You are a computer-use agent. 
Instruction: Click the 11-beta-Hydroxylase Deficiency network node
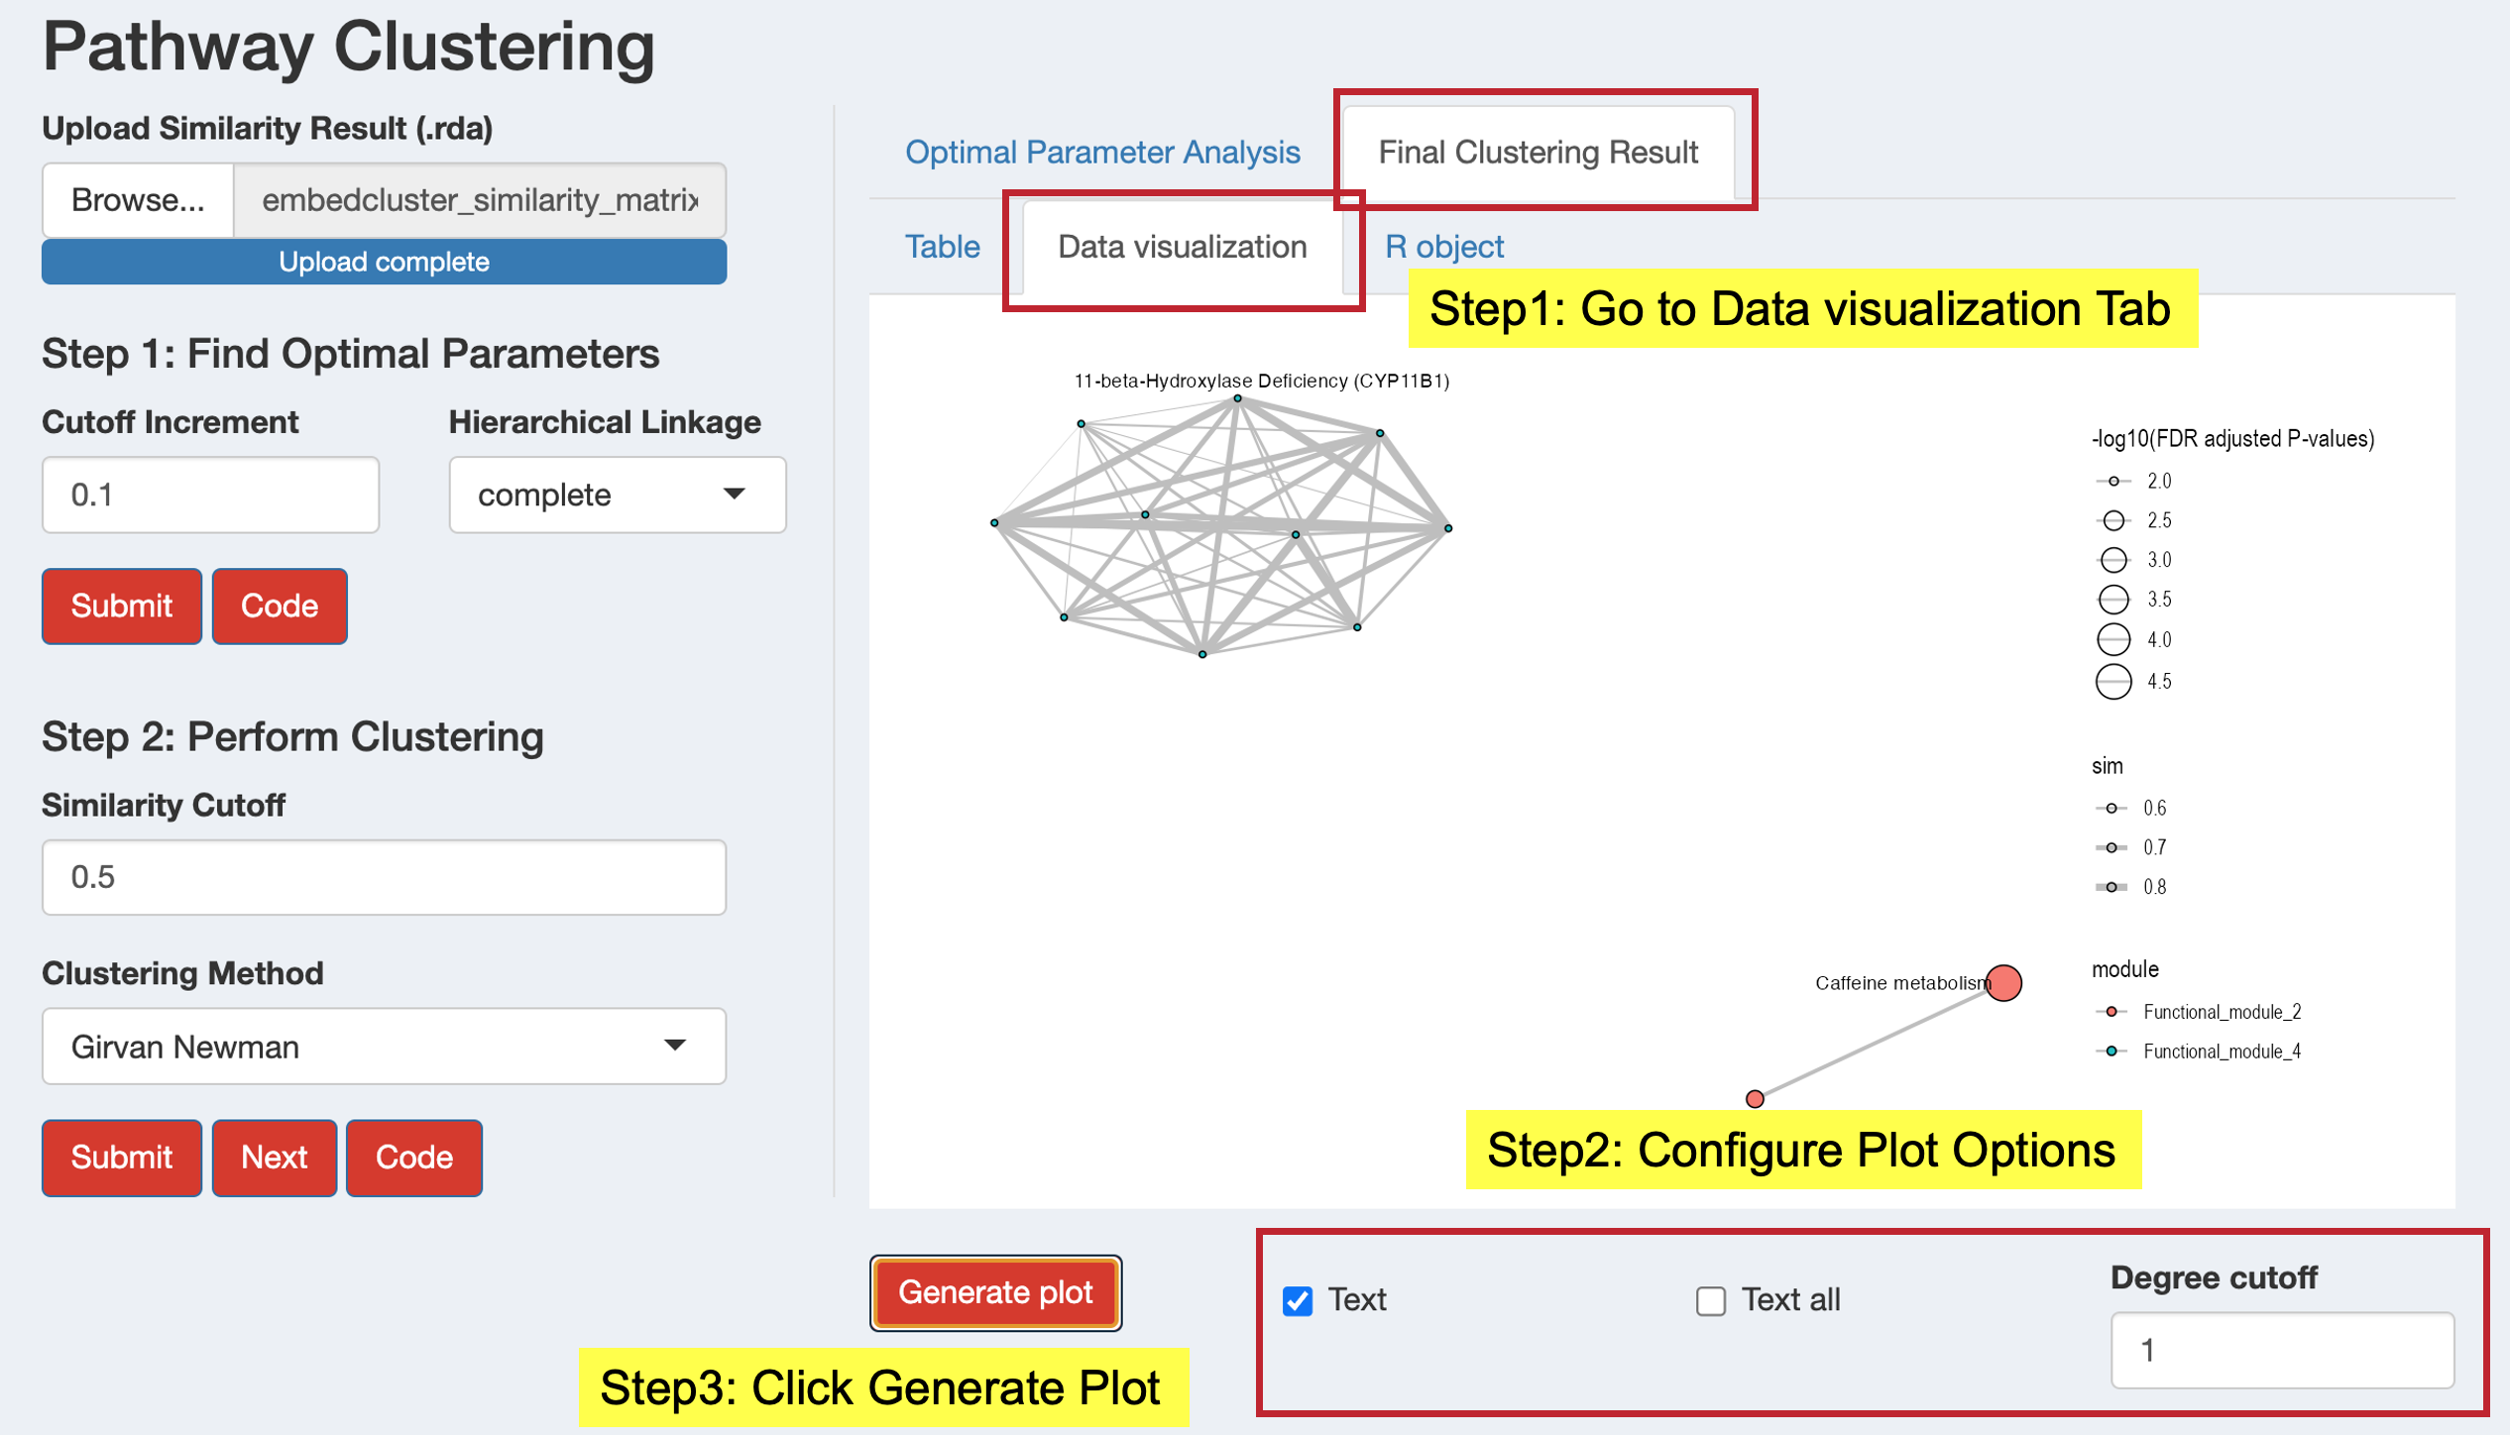pyautogui.click(x=1238, y=399)
